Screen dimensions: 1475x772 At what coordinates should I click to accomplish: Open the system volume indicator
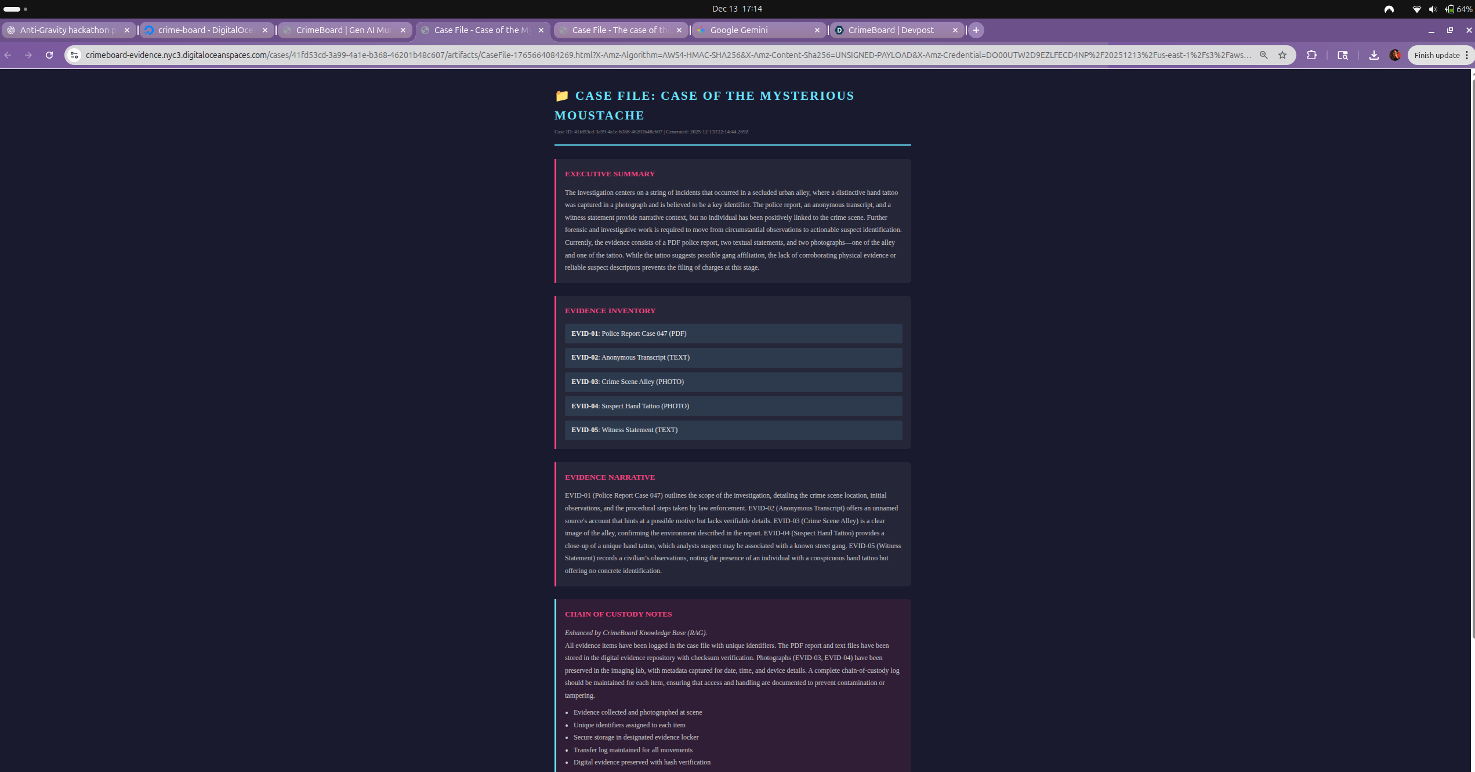(x=1433, y=9)
